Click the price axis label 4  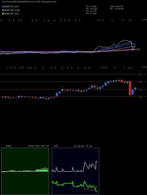pos(141,82)
